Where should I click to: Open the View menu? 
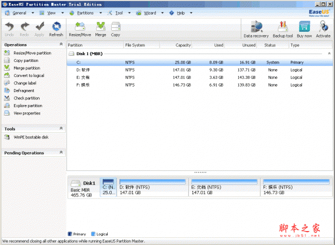[51, 13]
